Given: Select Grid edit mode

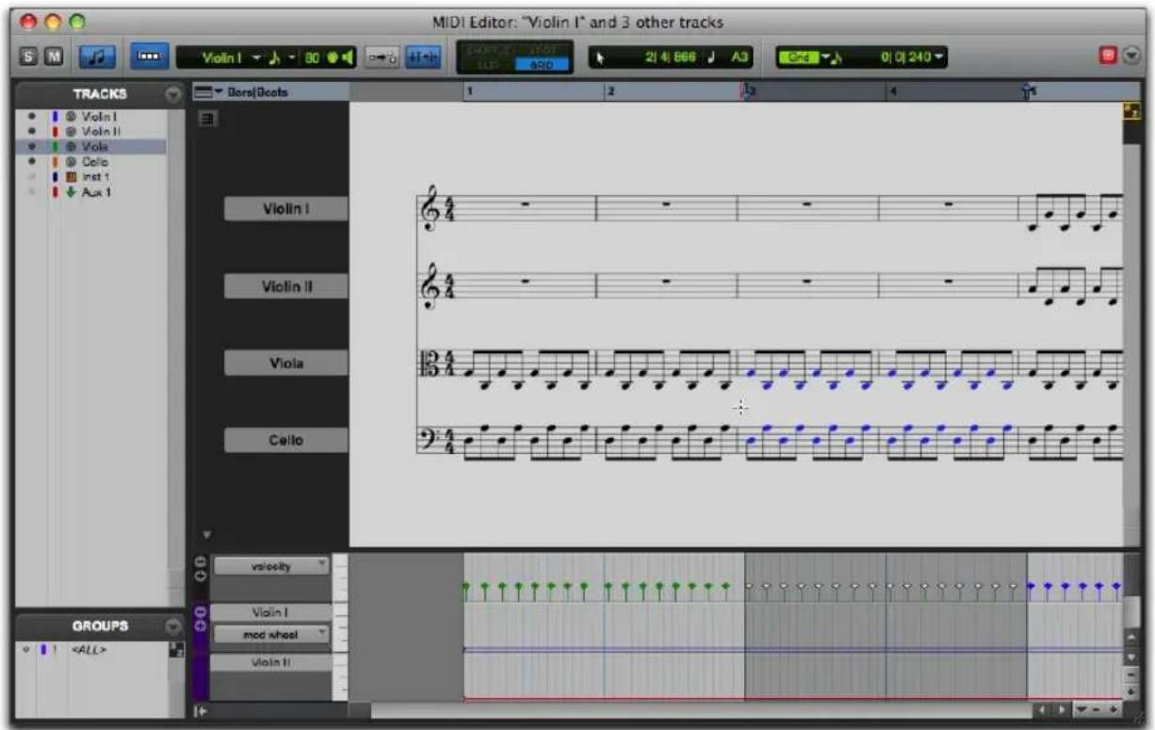Looking at the screenshot, I should tap(542, 65).
